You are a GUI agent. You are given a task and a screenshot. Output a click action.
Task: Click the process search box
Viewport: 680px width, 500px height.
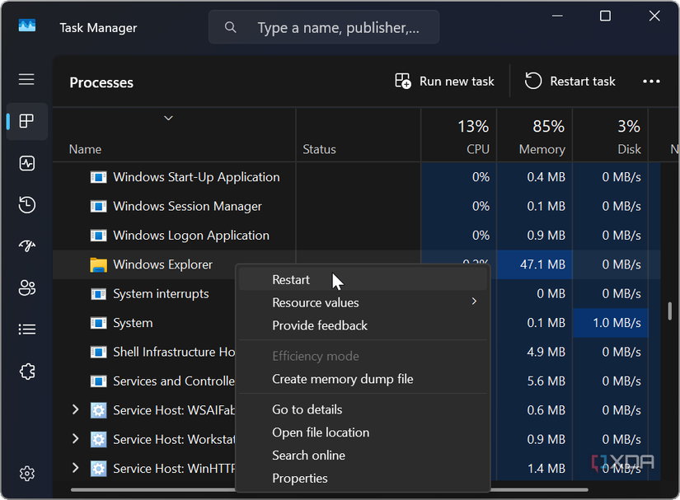(338, 28)
